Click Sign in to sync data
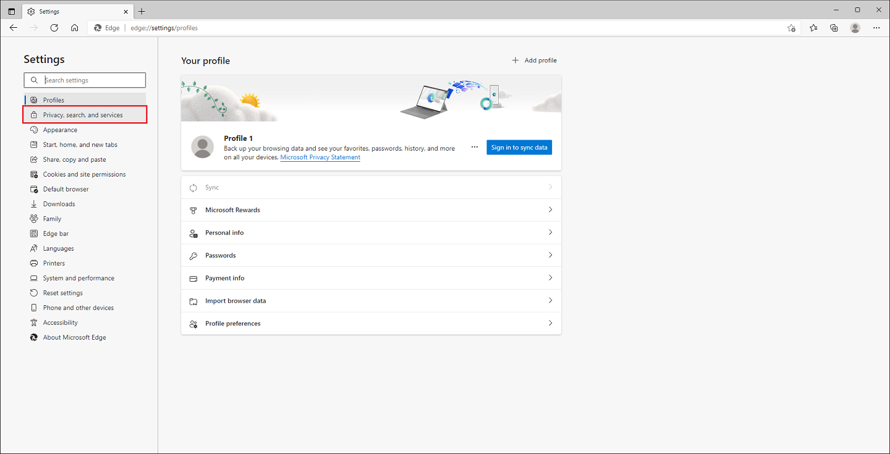Viewport: 890px width, 454px height. click(x=519, y=148)
